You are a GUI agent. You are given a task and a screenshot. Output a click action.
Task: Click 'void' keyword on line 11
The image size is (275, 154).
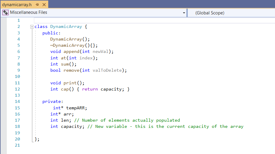[x=56, y=83]
